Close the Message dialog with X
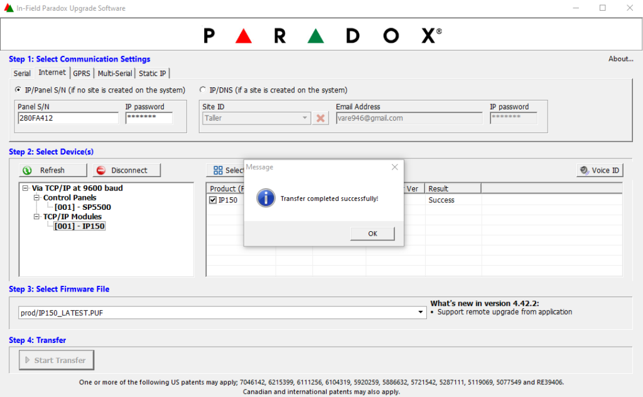This screenshot has height=397, width=643. (394, 167)
